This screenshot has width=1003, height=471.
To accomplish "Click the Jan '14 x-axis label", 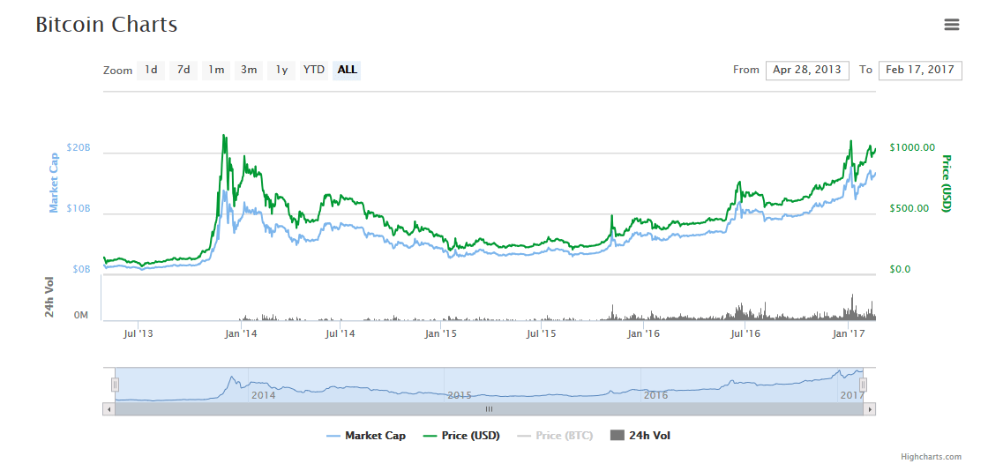I will tap(241, 333).
